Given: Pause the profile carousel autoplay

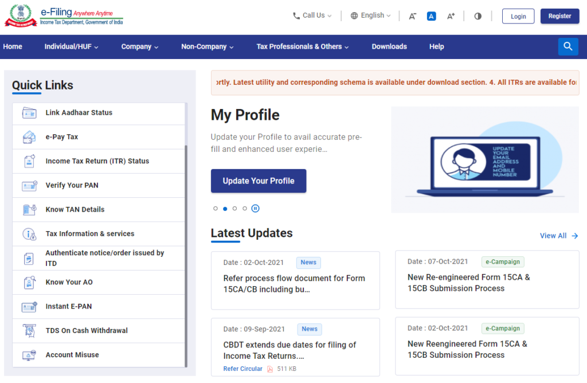Looking at the screenshot, I should (255, 208).
